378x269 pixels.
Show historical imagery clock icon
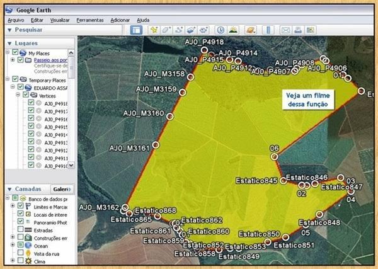click(x=220, y=30)
